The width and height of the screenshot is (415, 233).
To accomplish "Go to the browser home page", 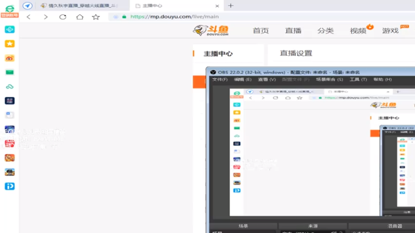I will click(x=80, y=17).
